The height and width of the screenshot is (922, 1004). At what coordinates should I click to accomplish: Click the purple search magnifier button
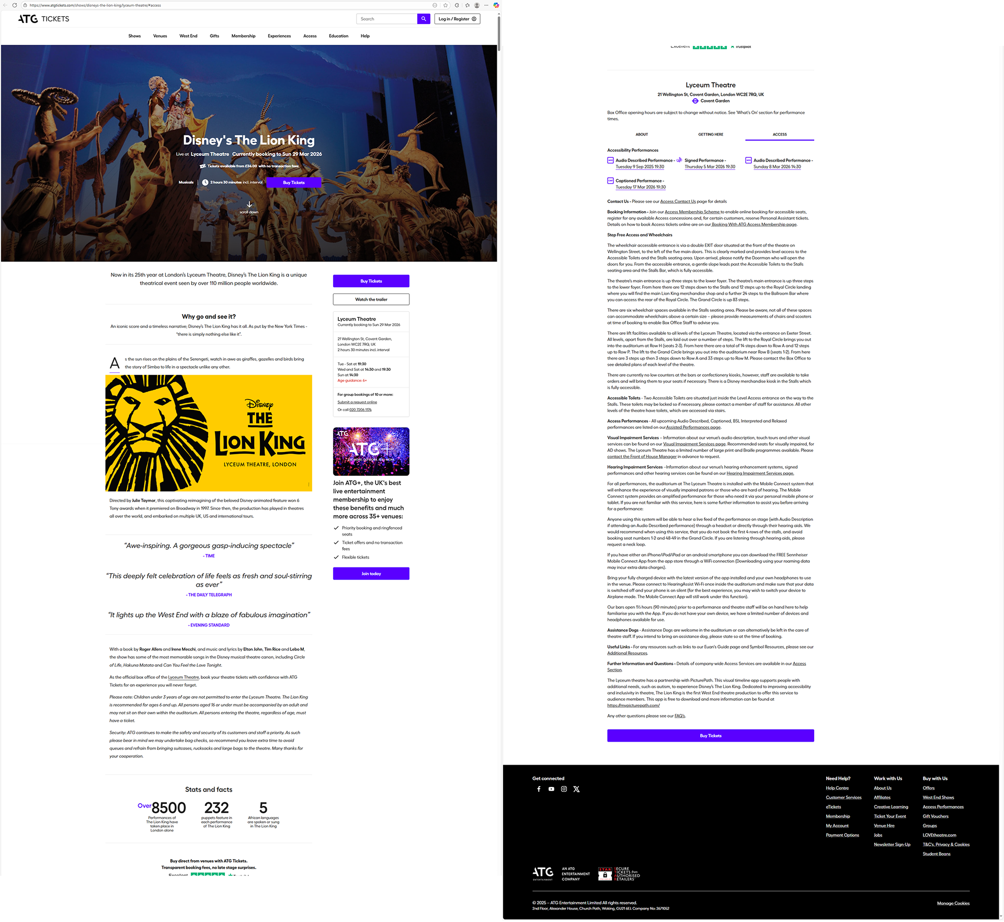(x=424, y=19)
